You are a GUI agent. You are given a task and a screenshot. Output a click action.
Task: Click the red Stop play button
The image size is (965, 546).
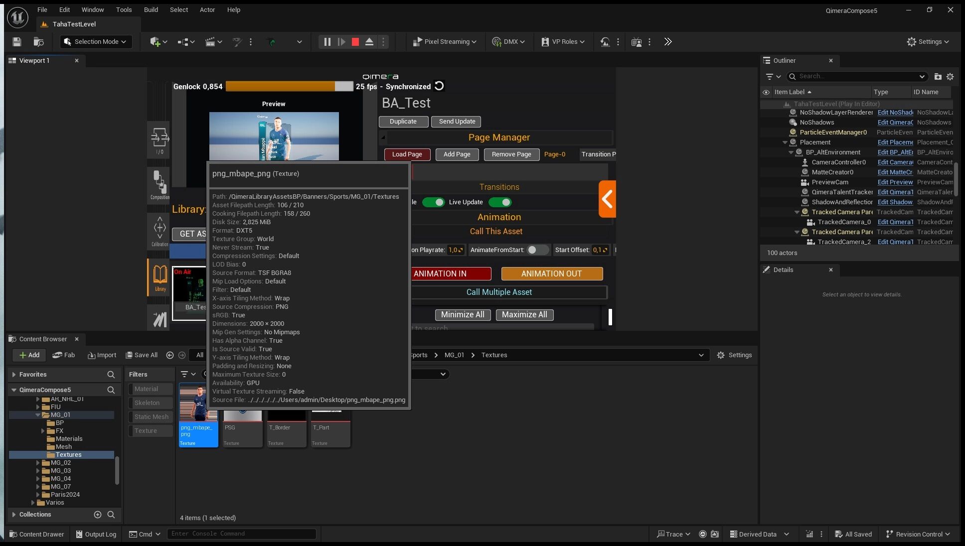point(355,42)
